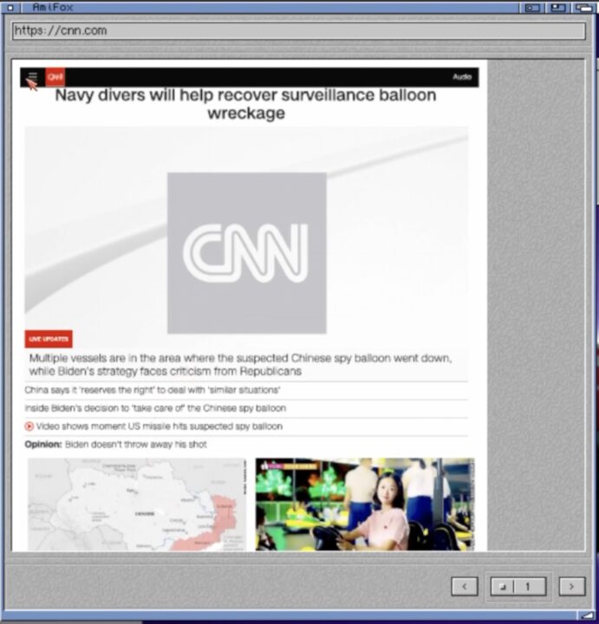
Task: Open the Multiple vessels in the area story
Action: [240, 365]
